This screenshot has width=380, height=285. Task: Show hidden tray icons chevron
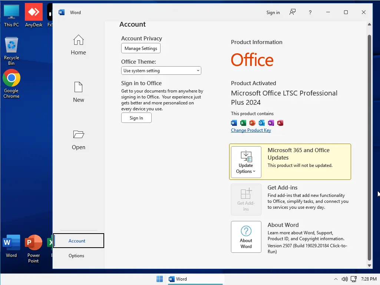pyautogui.click(x=336, y=279)
